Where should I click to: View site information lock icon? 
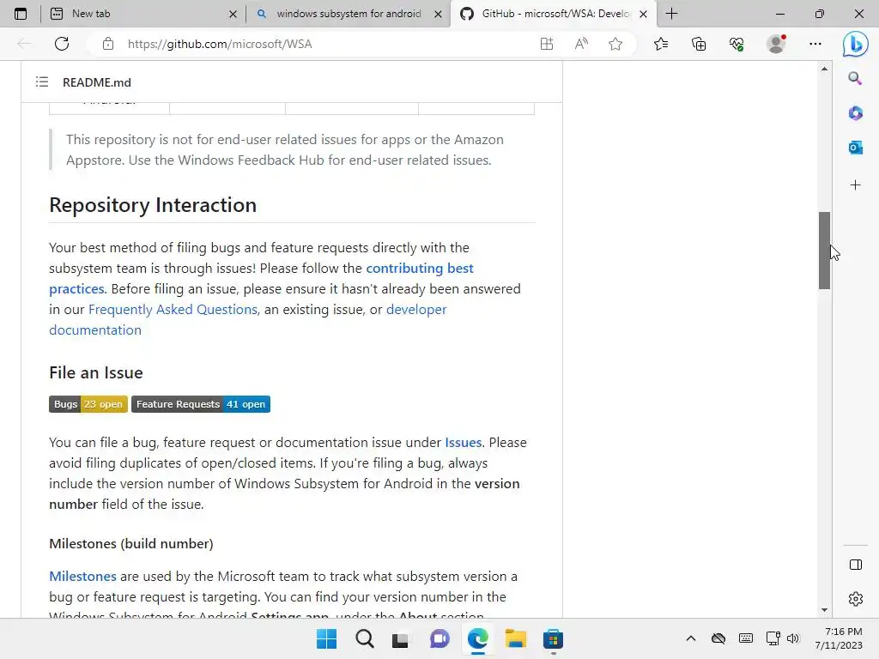(108, 44)
